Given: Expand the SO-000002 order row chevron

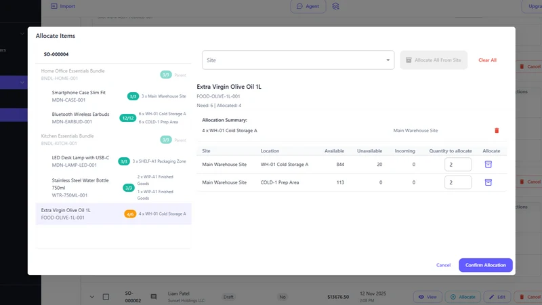Looking at the screenshot, I should [92, 297].
